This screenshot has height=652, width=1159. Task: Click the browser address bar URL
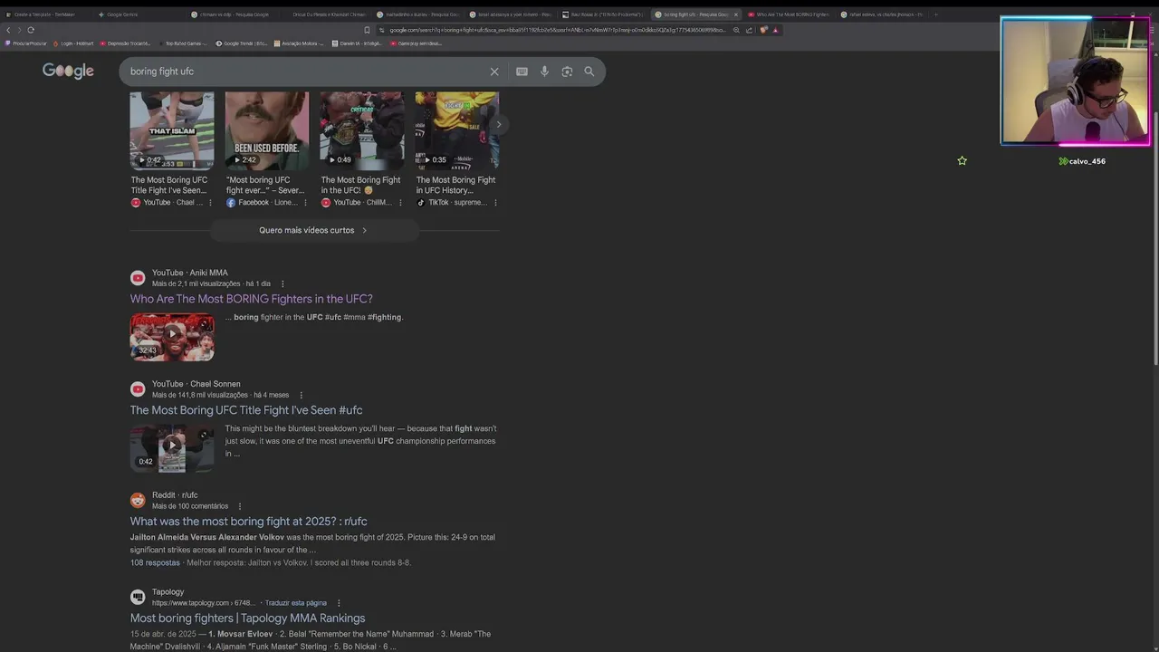point(557,30)
